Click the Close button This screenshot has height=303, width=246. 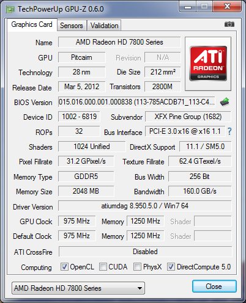(x=214, y=287)
